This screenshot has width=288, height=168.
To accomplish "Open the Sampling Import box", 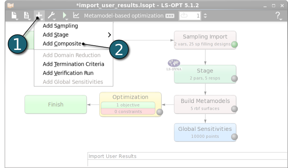I will [x=205, y=40].
